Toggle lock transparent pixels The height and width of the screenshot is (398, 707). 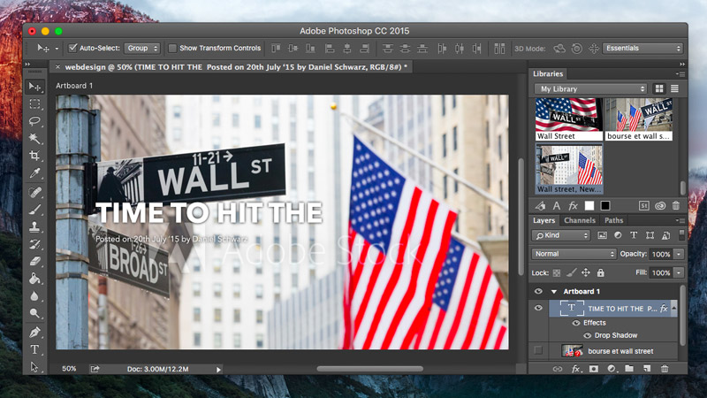click(x=557, y=272)
